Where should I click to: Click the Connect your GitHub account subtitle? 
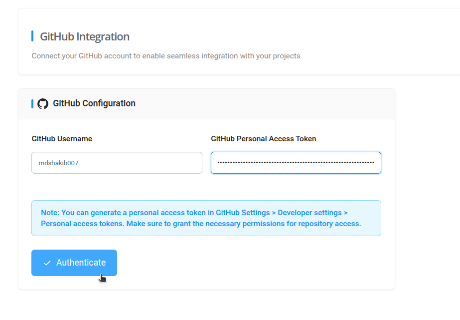coord(166,56)
